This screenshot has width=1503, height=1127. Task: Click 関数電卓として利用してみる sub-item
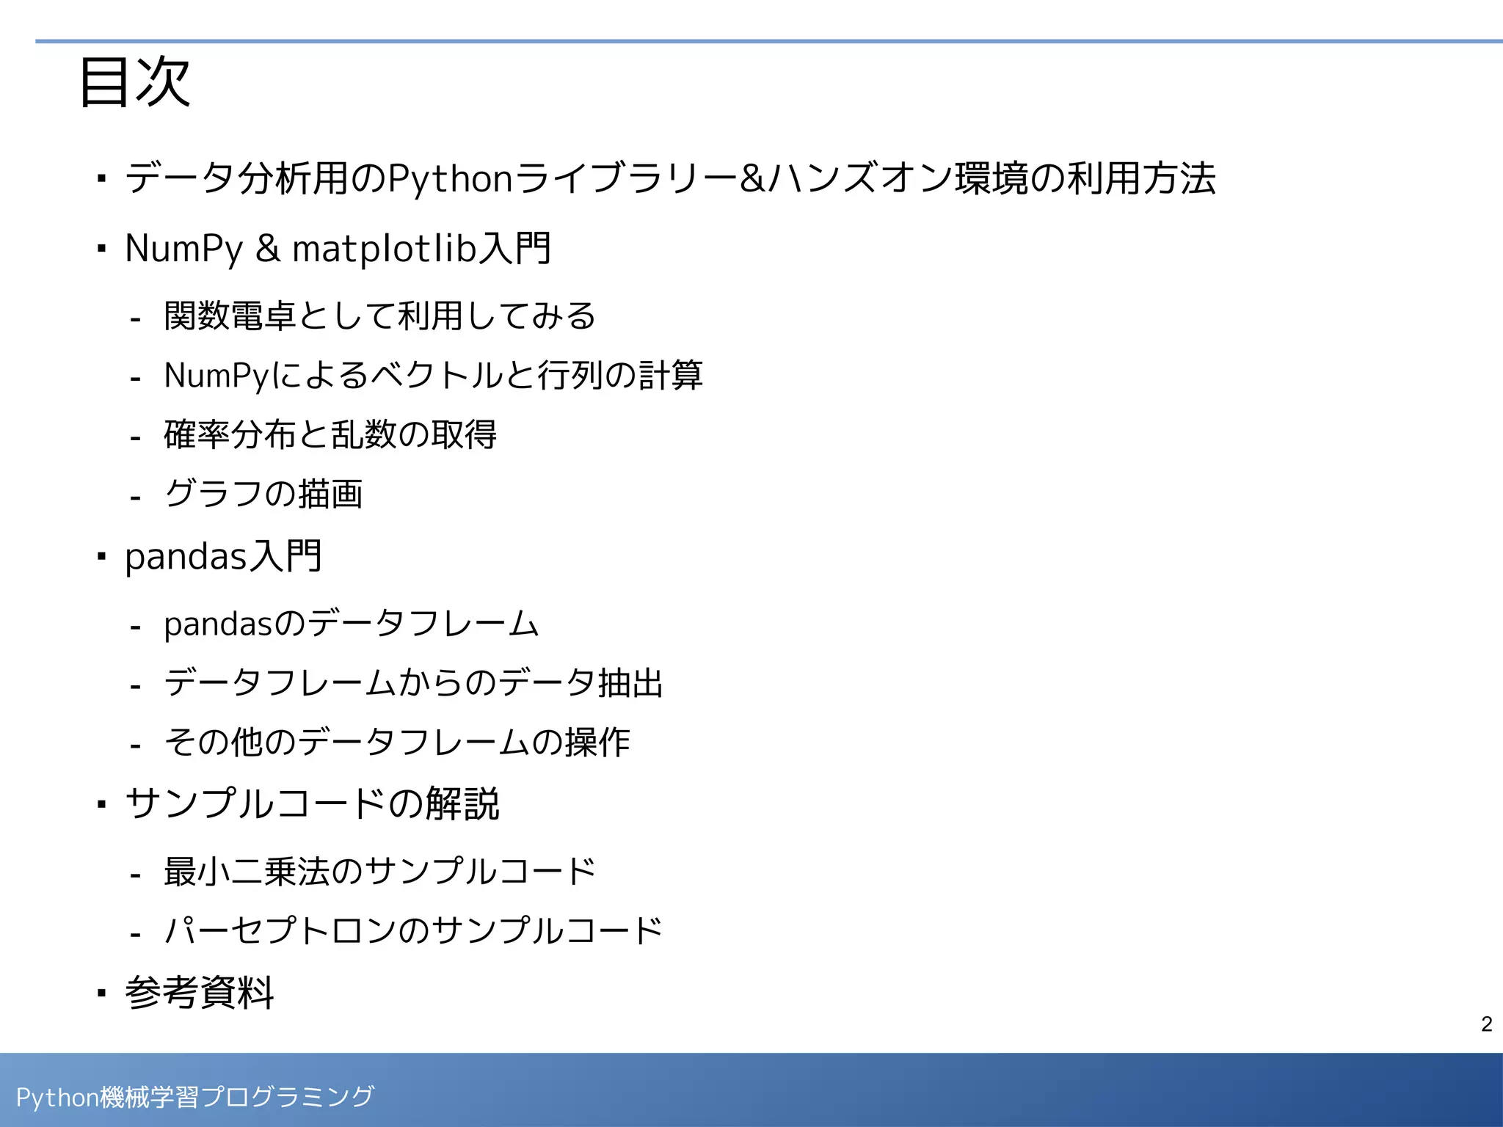[379, 316]
